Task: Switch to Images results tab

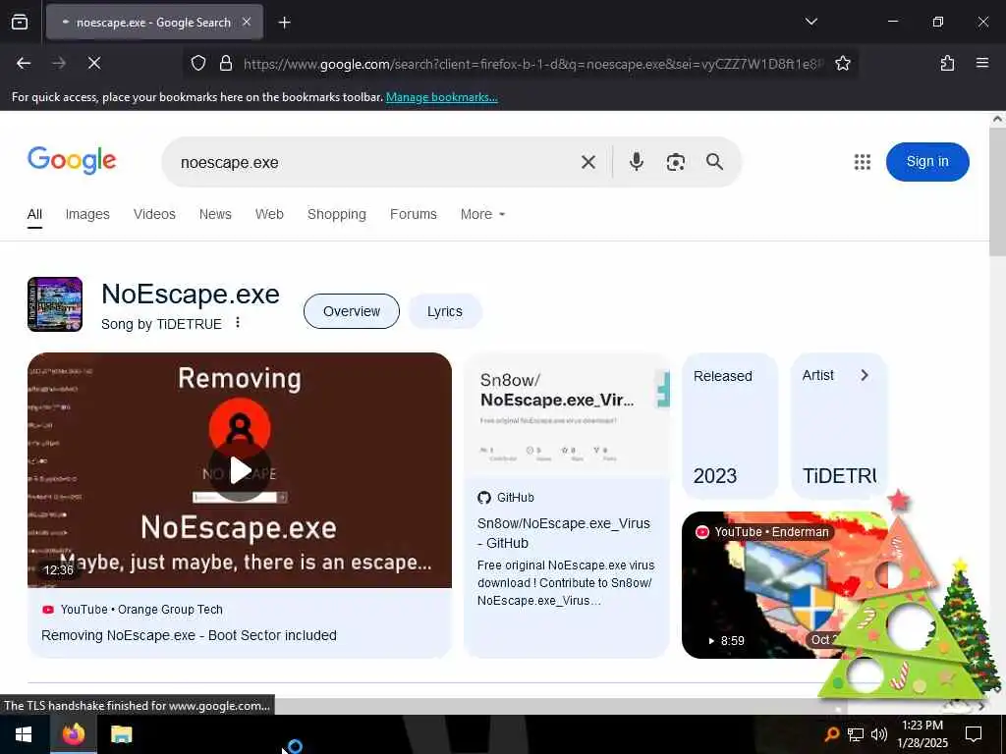Action: 87,214
